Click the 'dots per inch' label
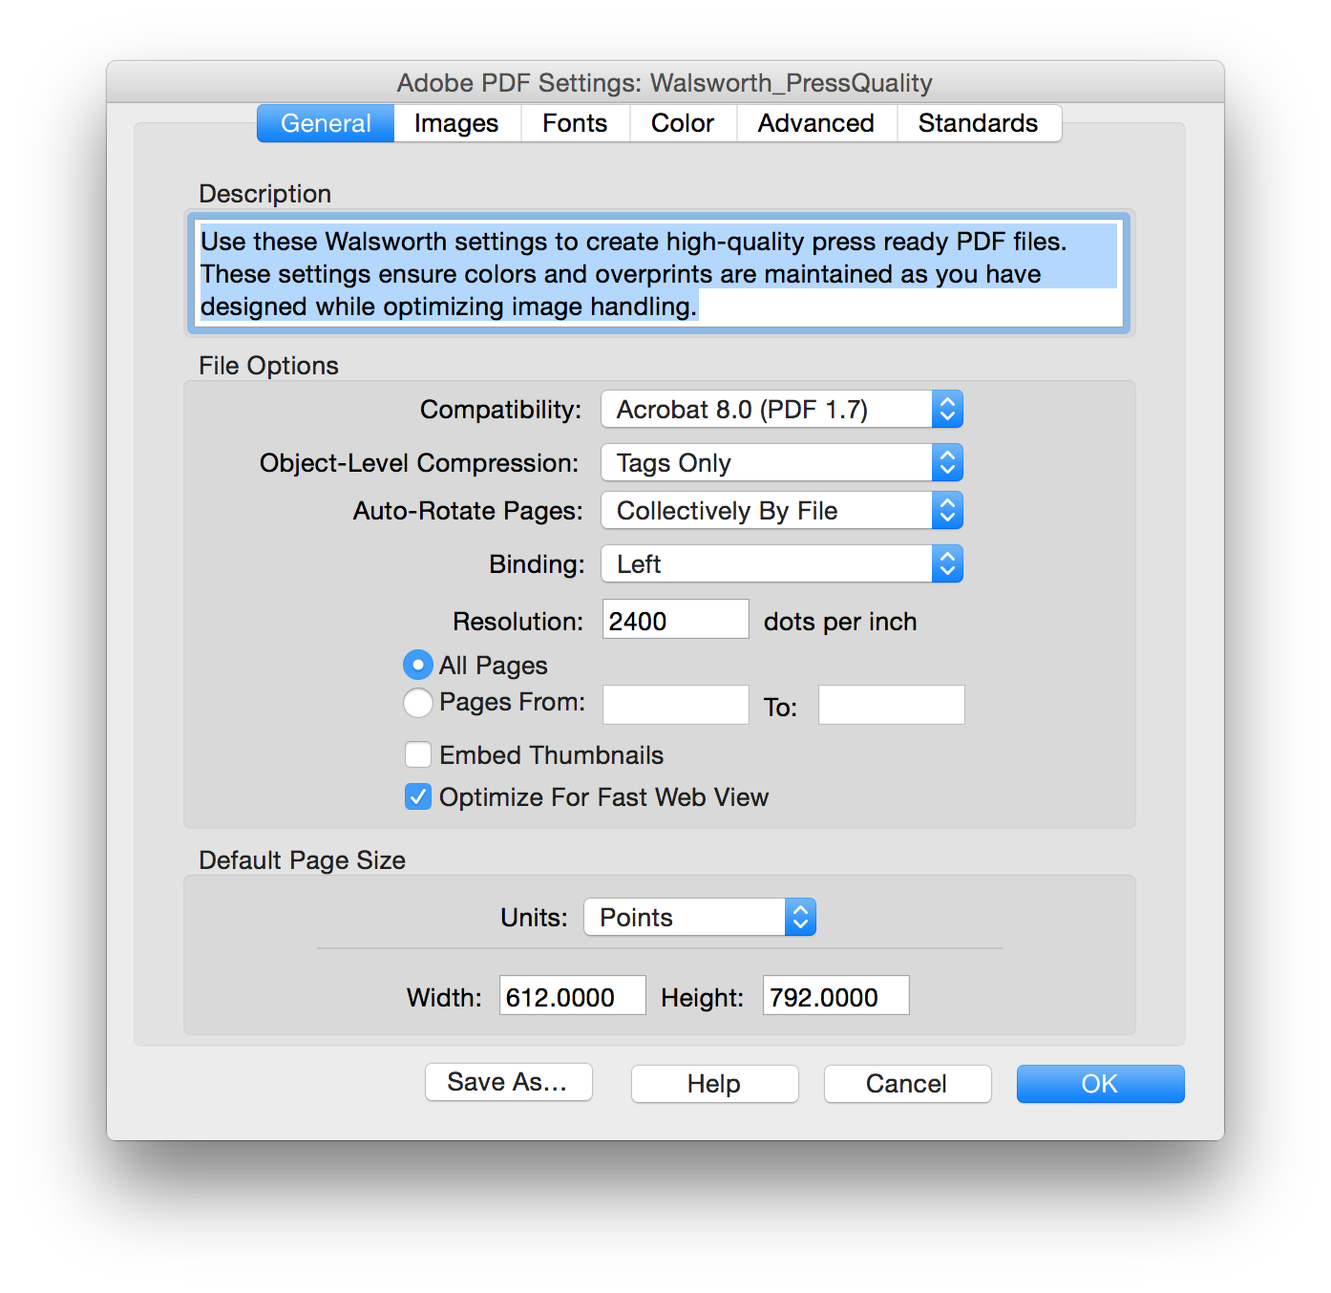Screen dimensions: 1331x1293 (840, 622)
